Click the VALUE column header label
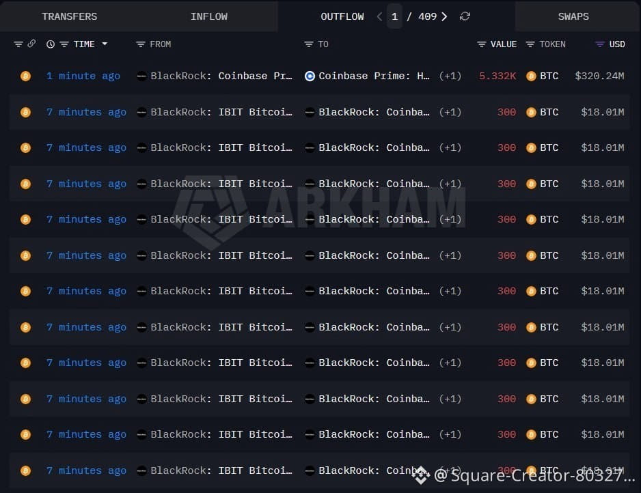Image resolution: width=641 pixels, height=493 pixels. click(x=504, y=44)
